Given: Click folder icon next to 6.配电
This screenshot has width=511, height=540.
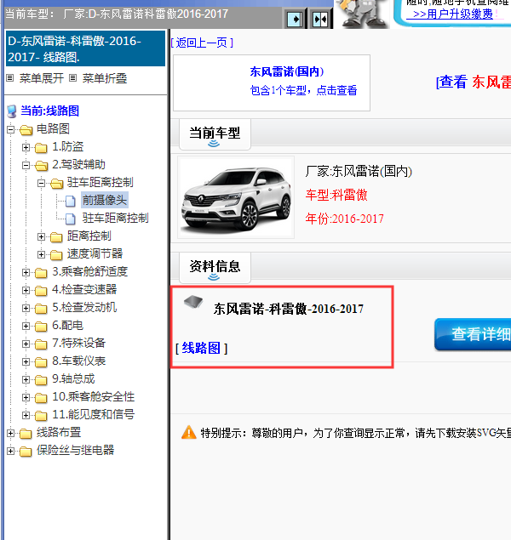Looking at the screenshot, I should coord(41,327).
